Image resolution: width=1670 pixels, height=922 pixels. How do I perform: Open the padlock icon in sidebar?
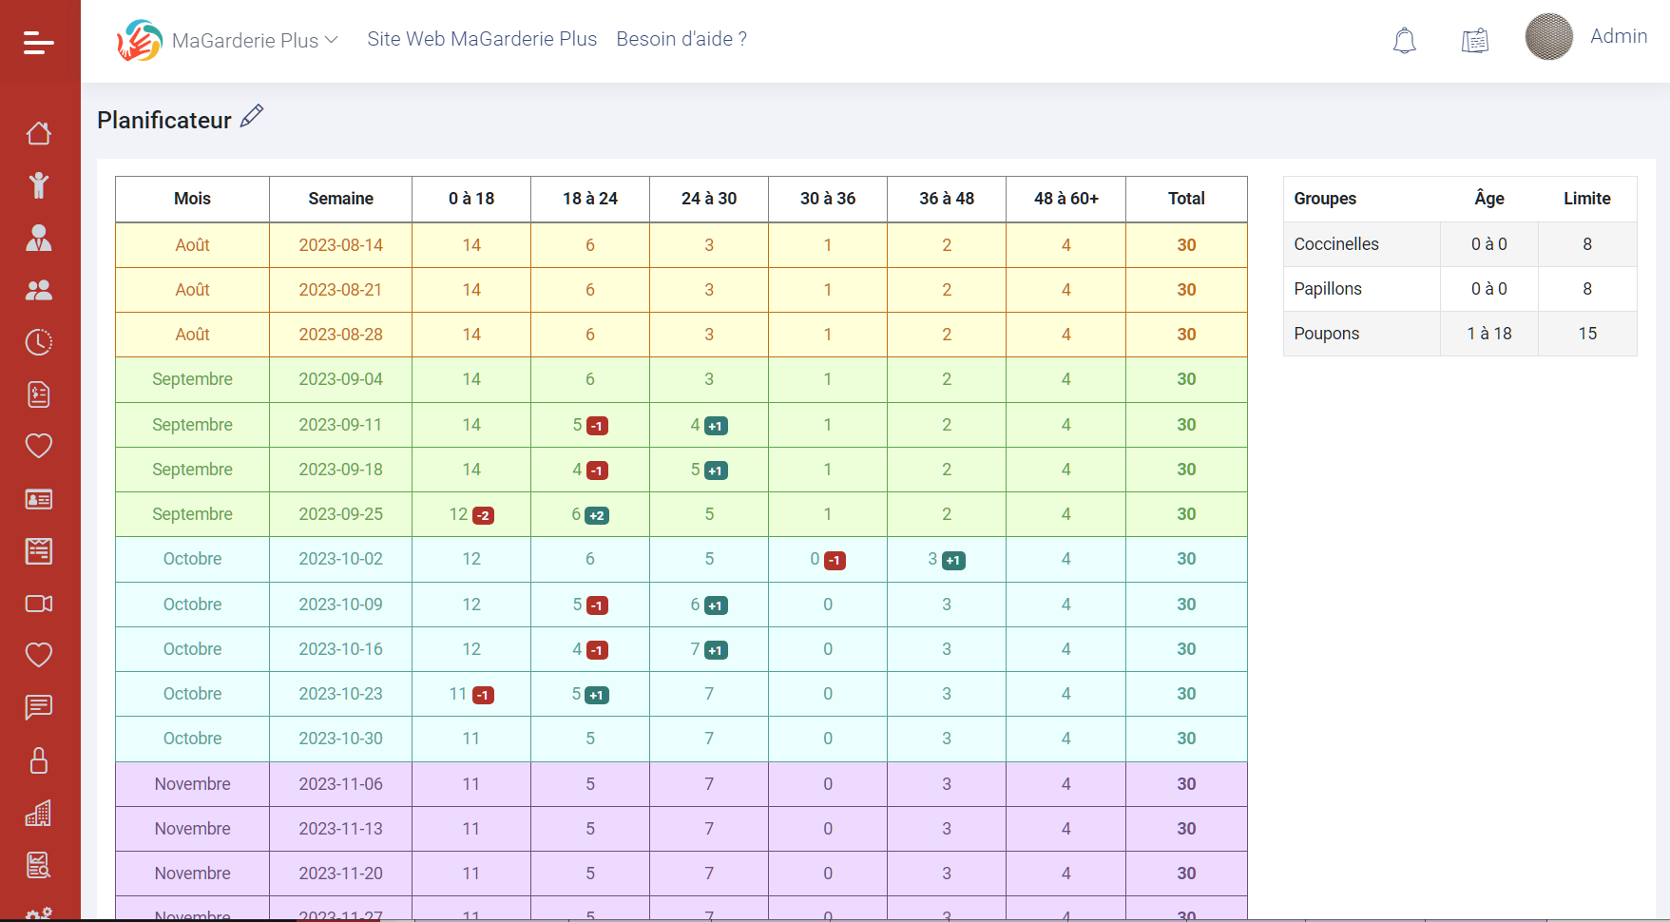coord(39,760)
